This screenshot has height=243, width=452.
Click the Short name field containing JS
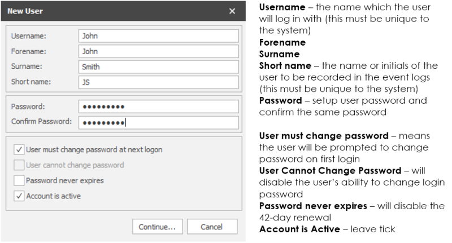pyautogui.click(x=158, y=82)
